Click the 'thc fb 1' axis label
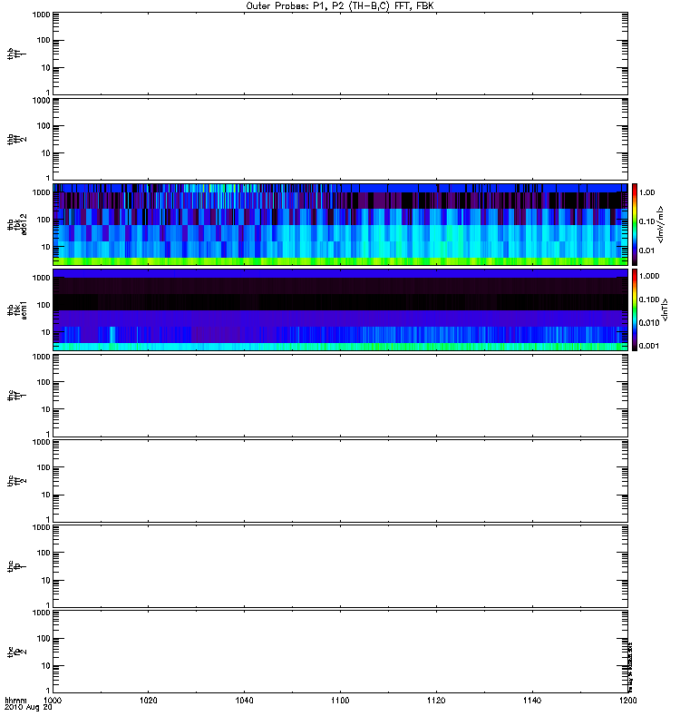This screenshot has width=680, height=726. click(16, 565)
